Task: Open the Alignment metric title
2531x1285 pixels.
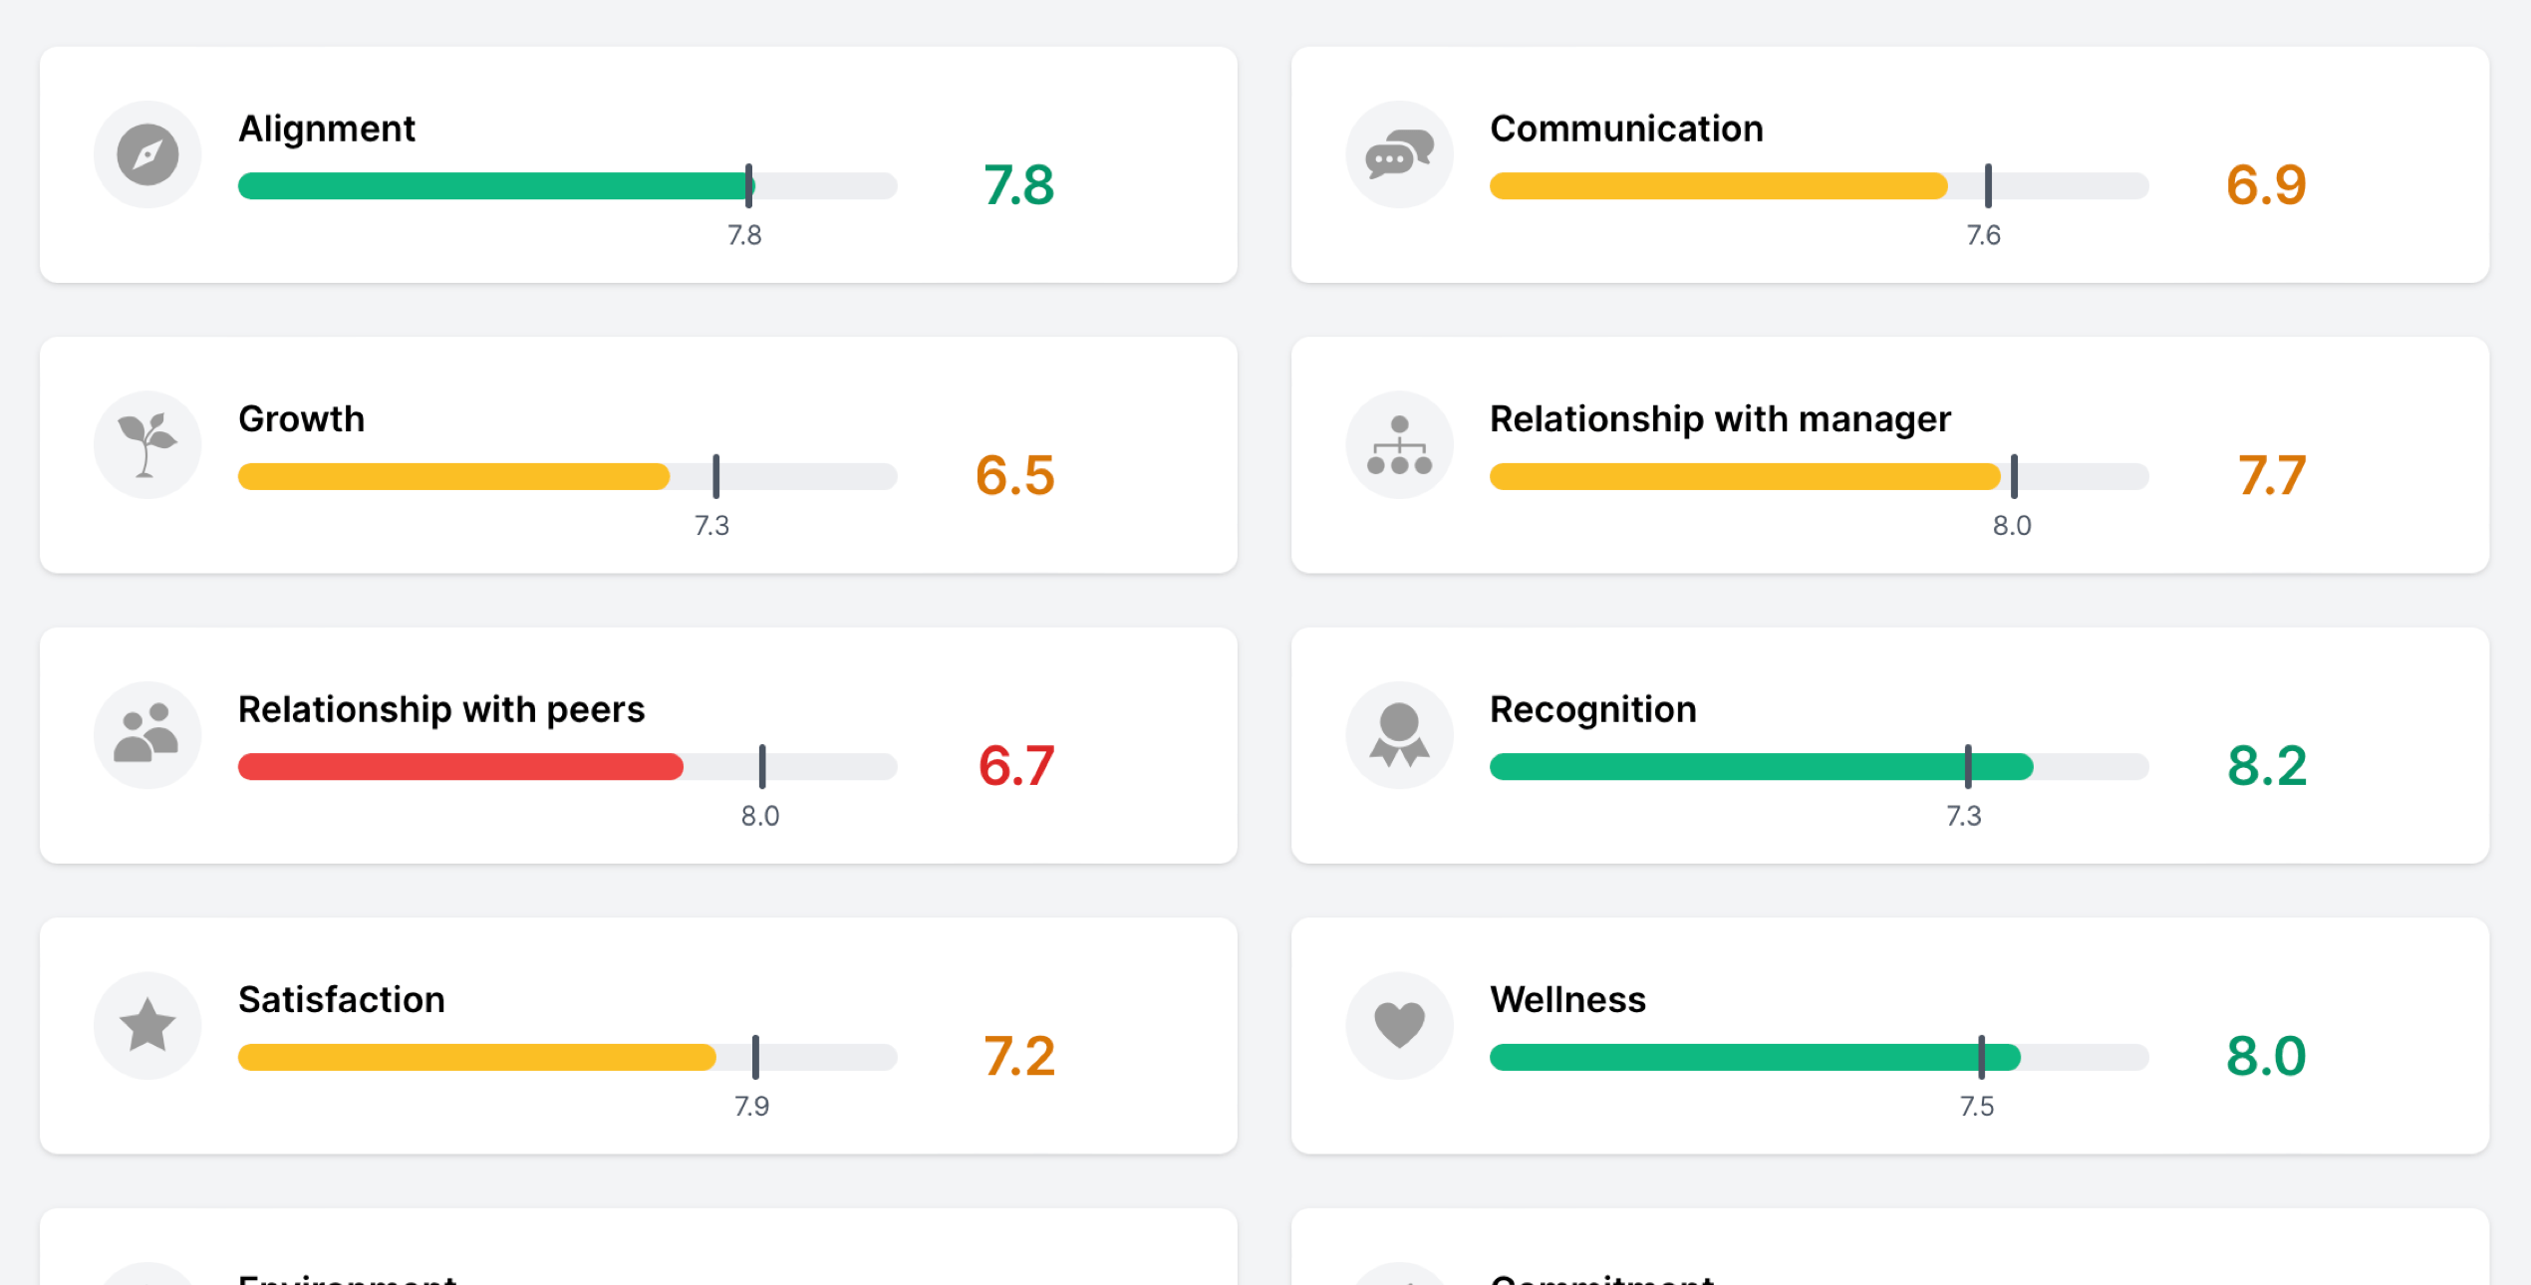Action: [326, 128]
